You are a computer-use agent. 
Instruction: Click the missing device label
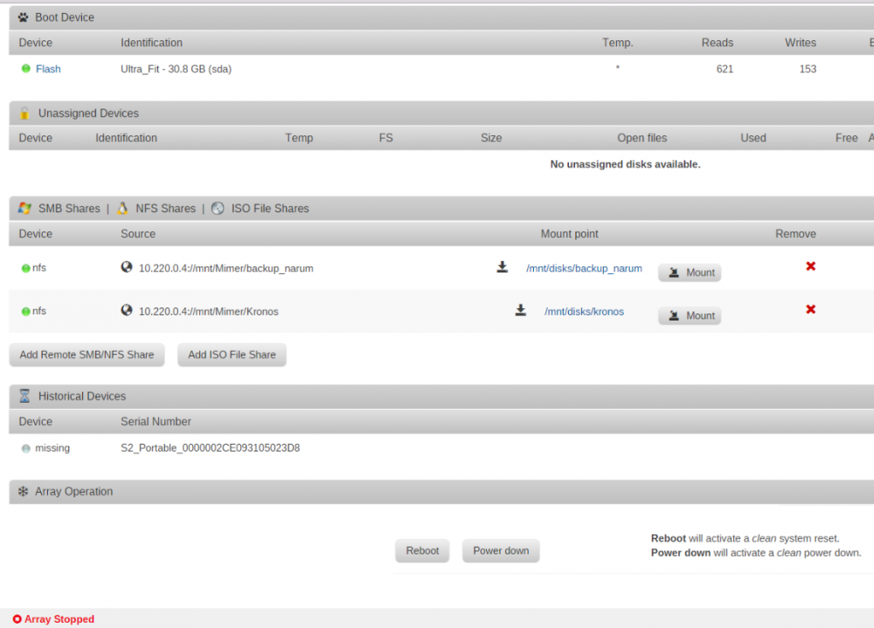[52, 448]
